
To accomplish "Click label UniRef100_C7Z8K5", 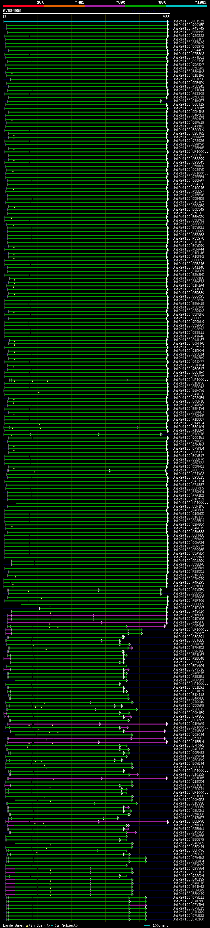I will click(188, 108).
